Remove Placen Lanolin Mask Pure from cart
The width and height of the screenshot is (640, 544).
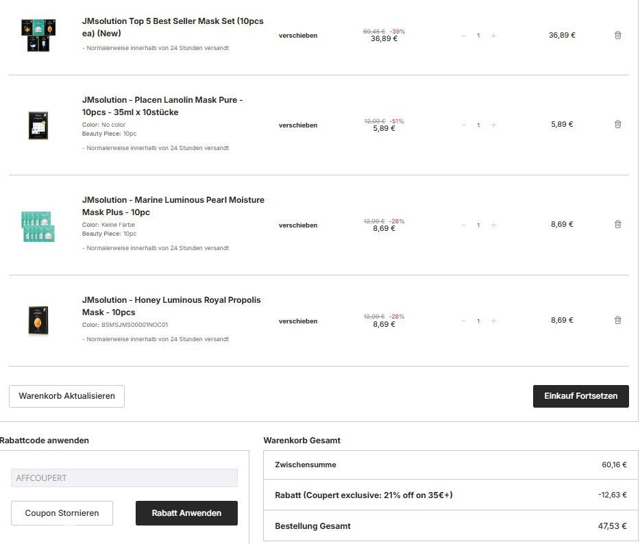click(x=617, y=124)
